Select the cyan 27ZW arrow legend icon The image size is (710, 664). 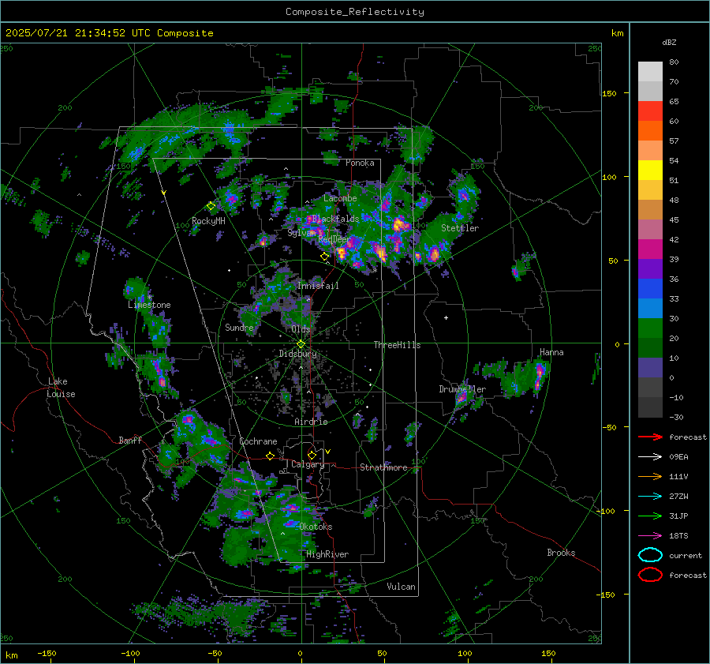coord(650,496)
